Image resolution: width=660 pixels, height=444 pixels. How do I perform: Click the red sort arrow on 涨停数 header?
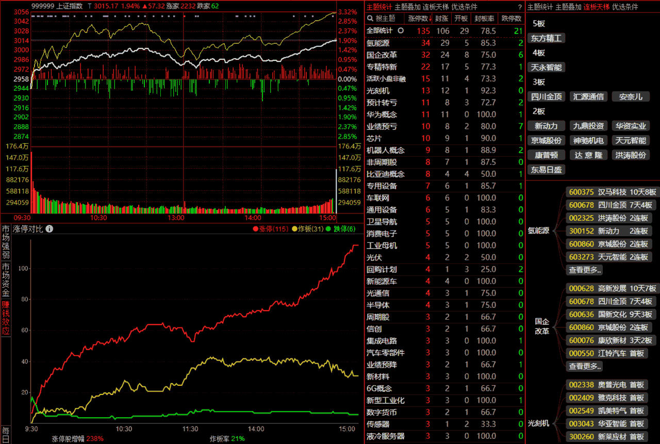coord(431,19)
